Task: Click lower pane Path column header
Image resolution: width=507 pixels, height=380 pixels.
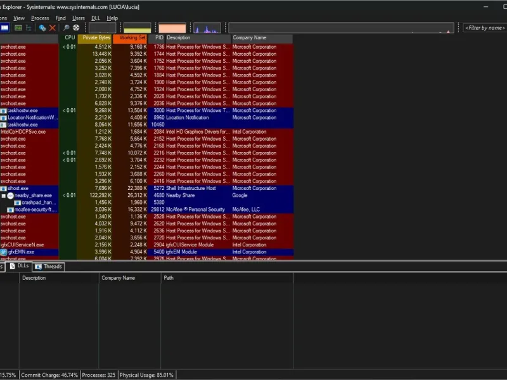Action: [x=228, y=278]
